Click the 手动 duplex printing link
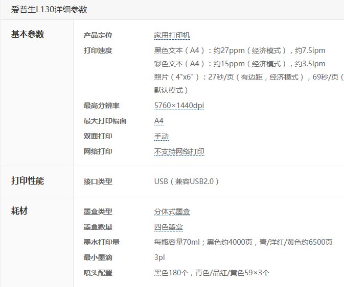Image resolution: width=344 pixels, height=287 pixels. point(161,136)
